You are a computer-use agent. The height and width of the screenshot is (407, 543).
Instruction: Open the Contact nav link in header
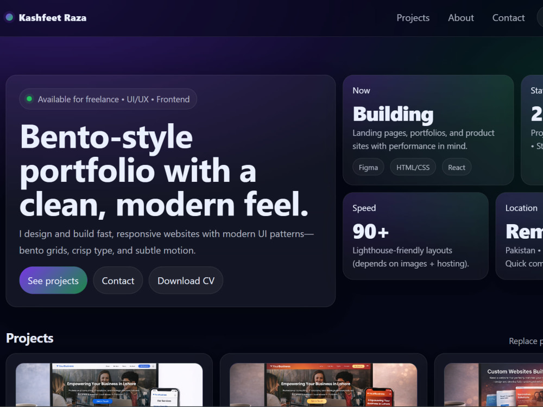[508, 18]
